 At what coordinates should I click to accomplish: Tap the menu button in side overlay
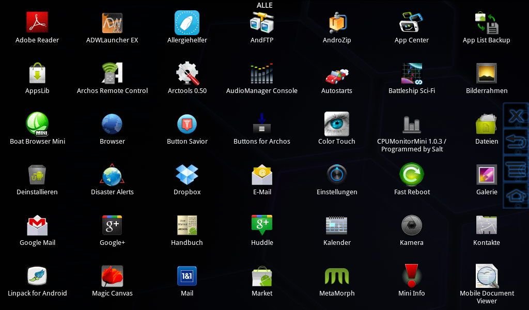click(516, 168)
